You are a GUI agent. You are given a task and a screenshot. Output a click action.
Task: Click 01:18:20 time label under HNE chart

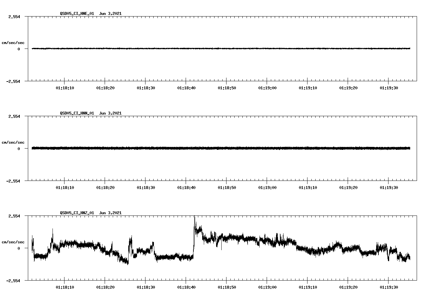105,88
